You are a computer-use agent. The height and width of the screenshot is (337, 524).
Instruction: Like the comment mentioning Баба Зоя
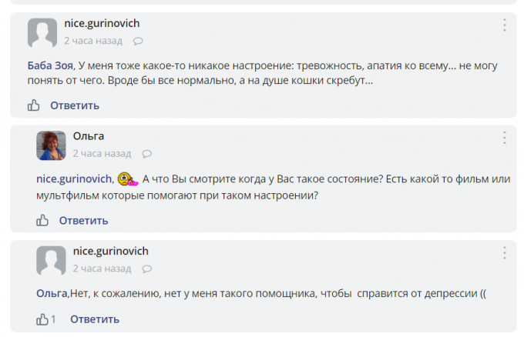pos(33,105)
